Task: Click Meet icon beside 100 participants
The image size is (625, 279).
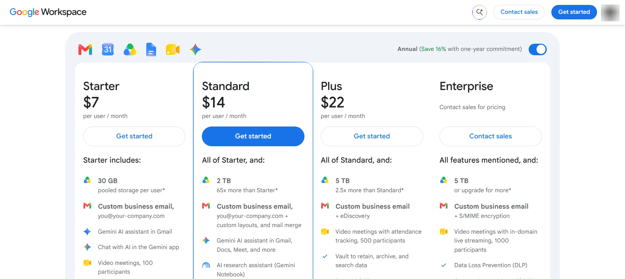Action: (87, 263)
